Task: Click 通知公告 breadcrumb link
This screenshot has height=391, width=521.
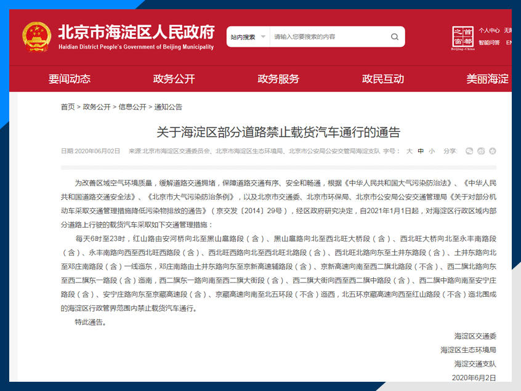Action: [168, 107]
